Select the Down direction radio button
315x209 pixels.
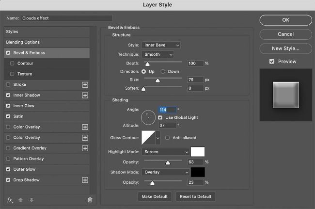pos(163,71)
